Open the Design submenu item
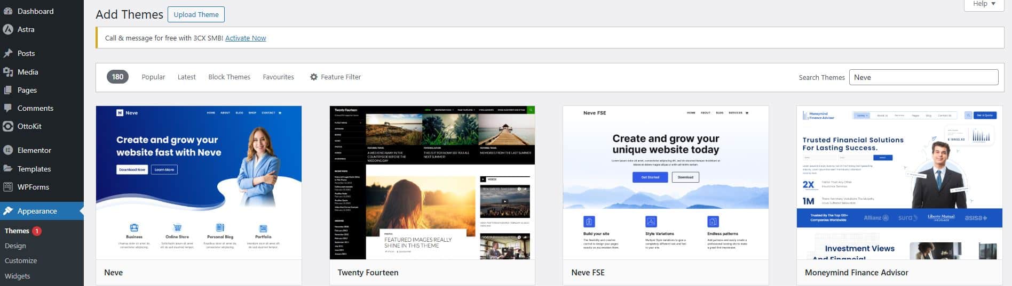Image resolution: width=1012 pixels, height=286 pixels. [15, 246]
